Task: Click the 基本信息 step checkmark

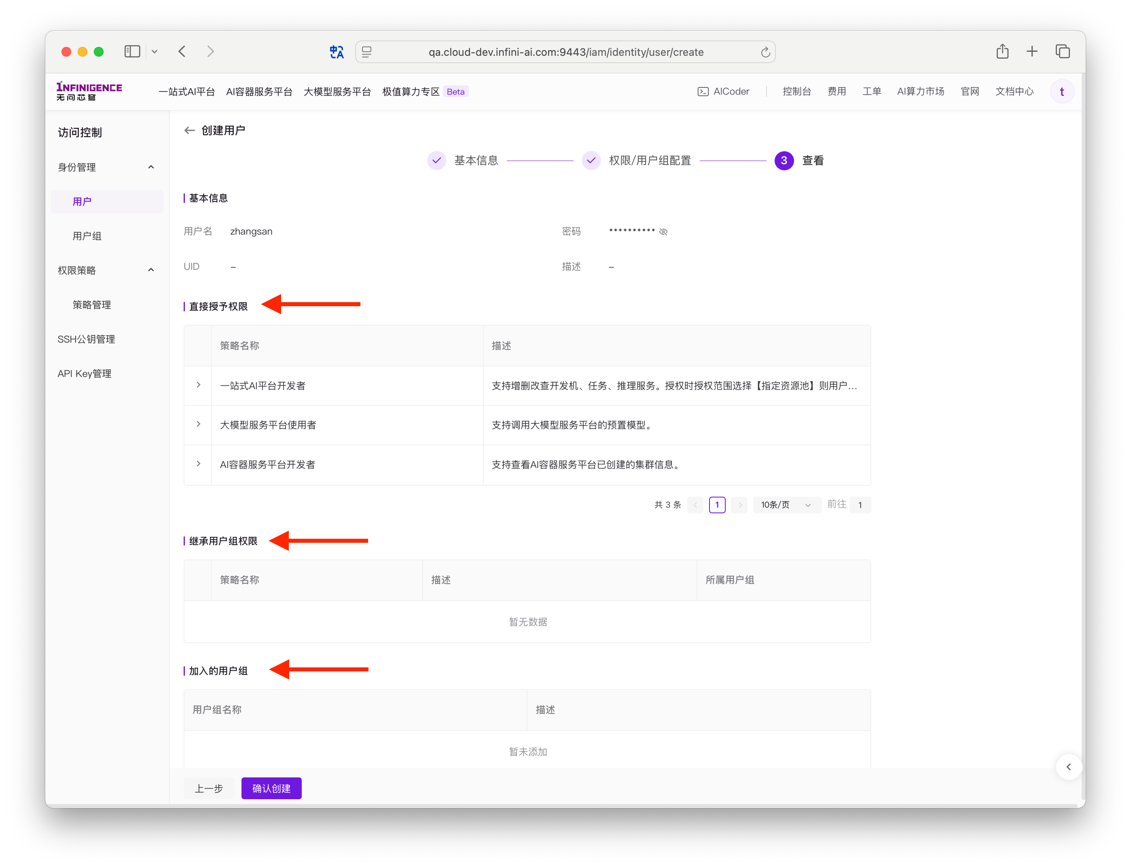Action: [436, 161]
